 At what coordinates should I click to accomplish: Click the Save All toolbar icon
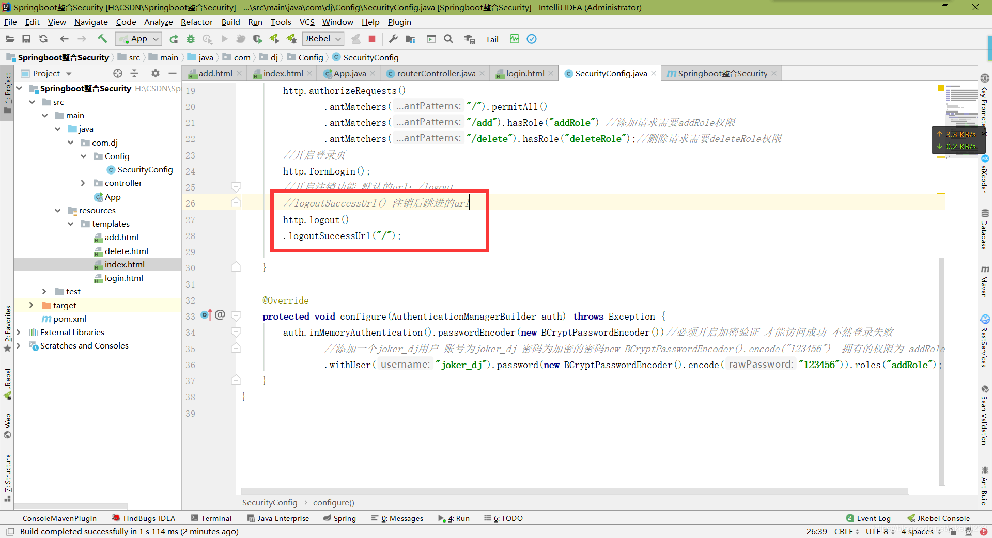coord(26,39)
